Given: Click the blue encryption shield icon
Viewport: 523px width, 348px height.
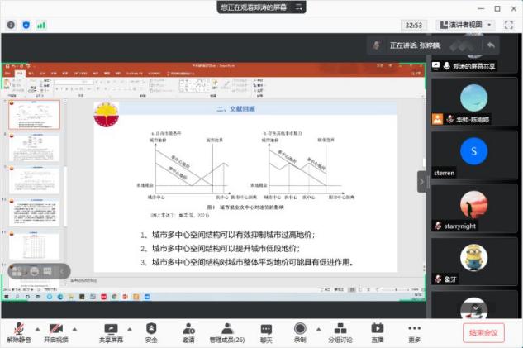Looking at the screenshot, I should coord(27,25).
